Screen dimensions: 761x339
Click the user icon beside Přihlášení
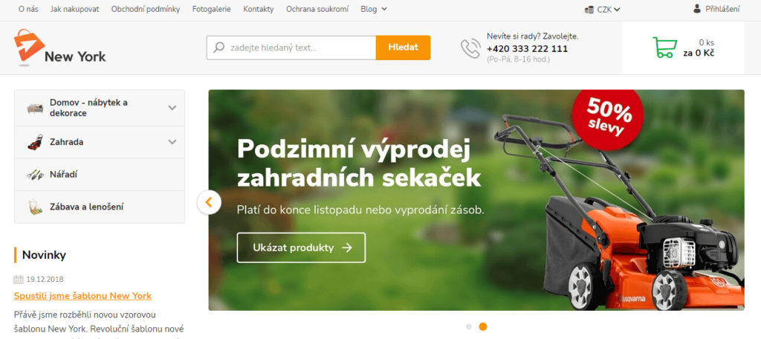[x=697, y=8]
